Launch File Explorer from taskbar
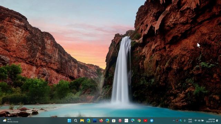The image size is (221, 124). point(82,121)
